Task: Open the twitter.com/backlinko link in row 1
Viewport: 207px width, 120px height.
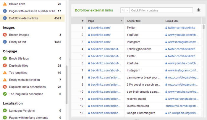Action: (x=181, y=28)
